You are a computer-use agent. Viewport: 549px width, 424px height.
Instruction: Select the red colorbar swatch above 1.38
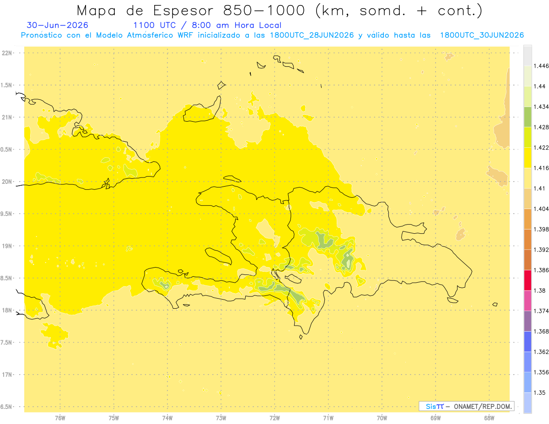tap(527, 280)
